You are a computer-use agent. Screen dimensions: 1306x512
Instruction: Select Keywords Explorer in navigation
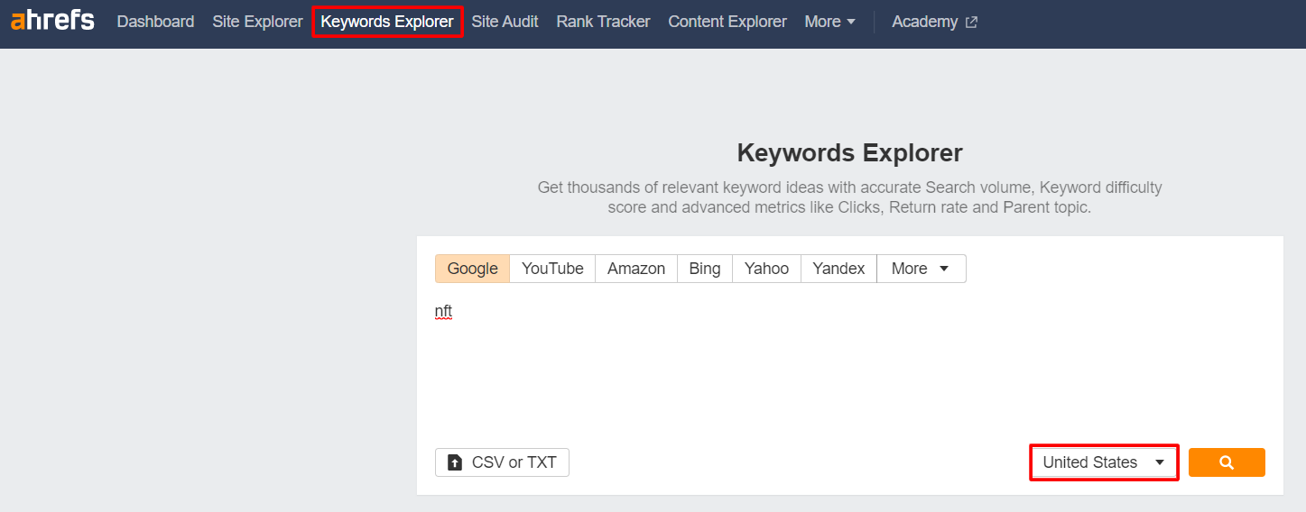click(387, 22)
